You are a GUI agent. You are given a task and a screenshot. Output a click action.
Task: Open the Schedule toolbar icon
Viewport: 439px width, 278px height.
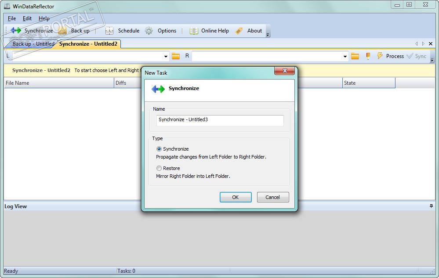point(109,31)
